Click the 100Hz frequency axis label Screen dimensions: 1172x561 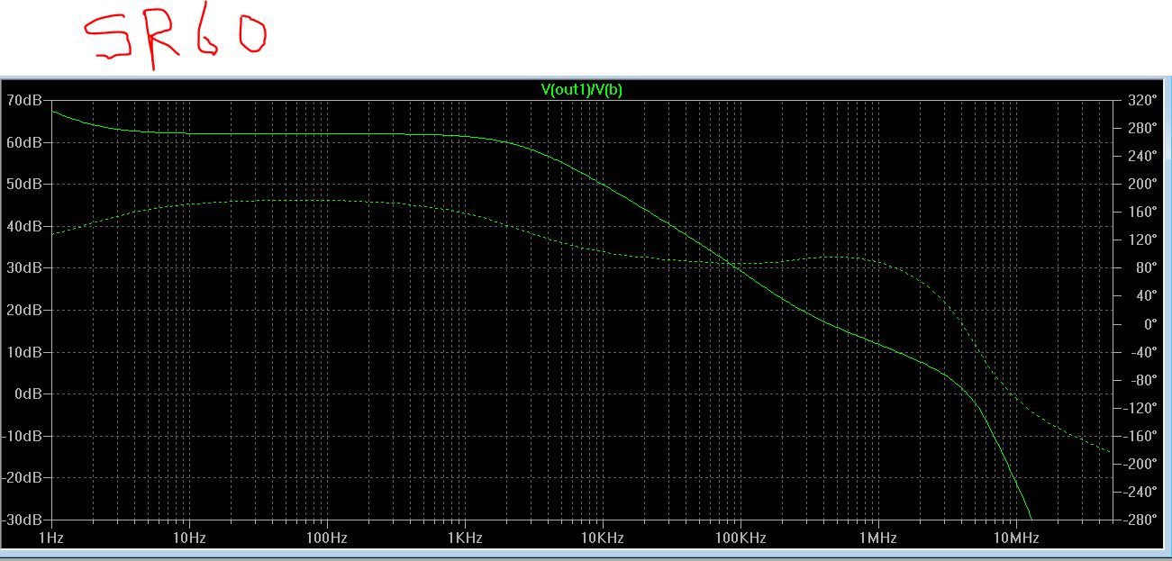(x=327, y=538)
